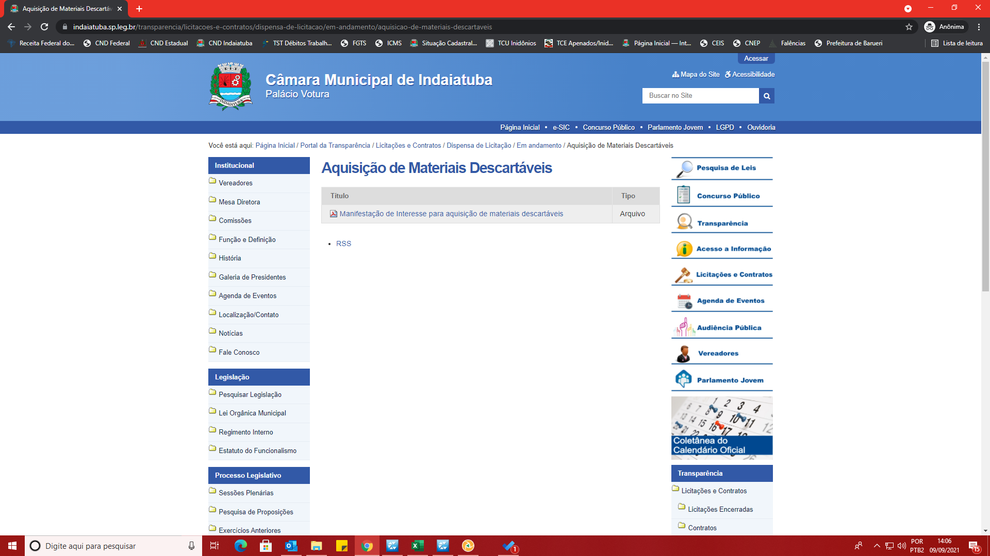Reload the page with the refresh button
This screenshot has height=556, width=990.
coord(44,27)
